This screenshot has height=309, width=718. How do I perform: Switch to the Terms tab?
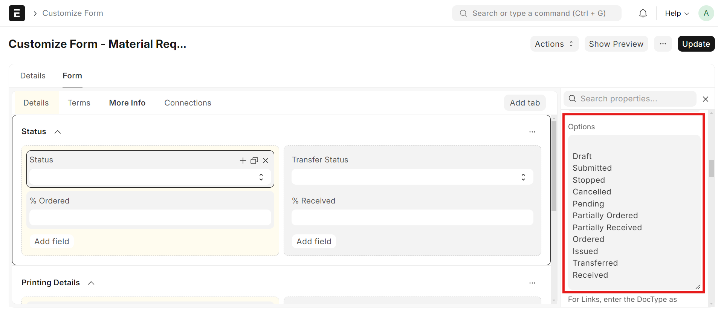tap(79, 102)
